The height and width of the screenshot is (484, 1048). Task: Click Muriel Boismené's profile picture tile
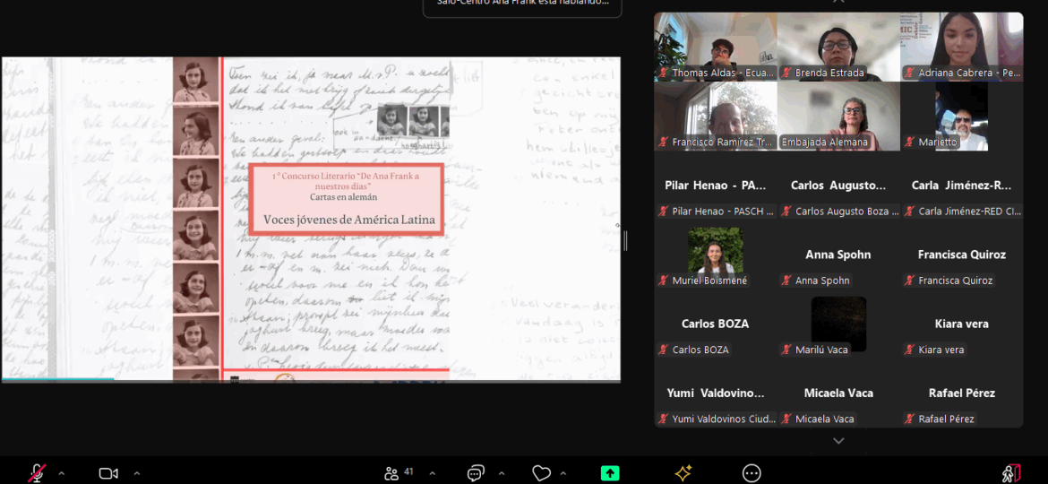tap(715, 251)
